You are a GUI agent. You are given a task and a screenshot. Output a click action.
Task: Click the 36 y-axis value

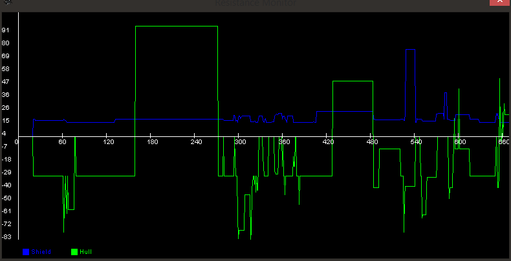coord(6,95)
